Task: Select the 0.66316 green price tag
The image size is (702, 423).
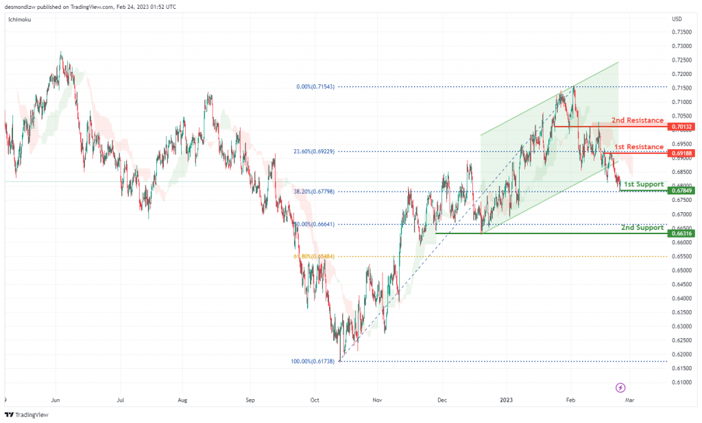Action: pos(681,233)
